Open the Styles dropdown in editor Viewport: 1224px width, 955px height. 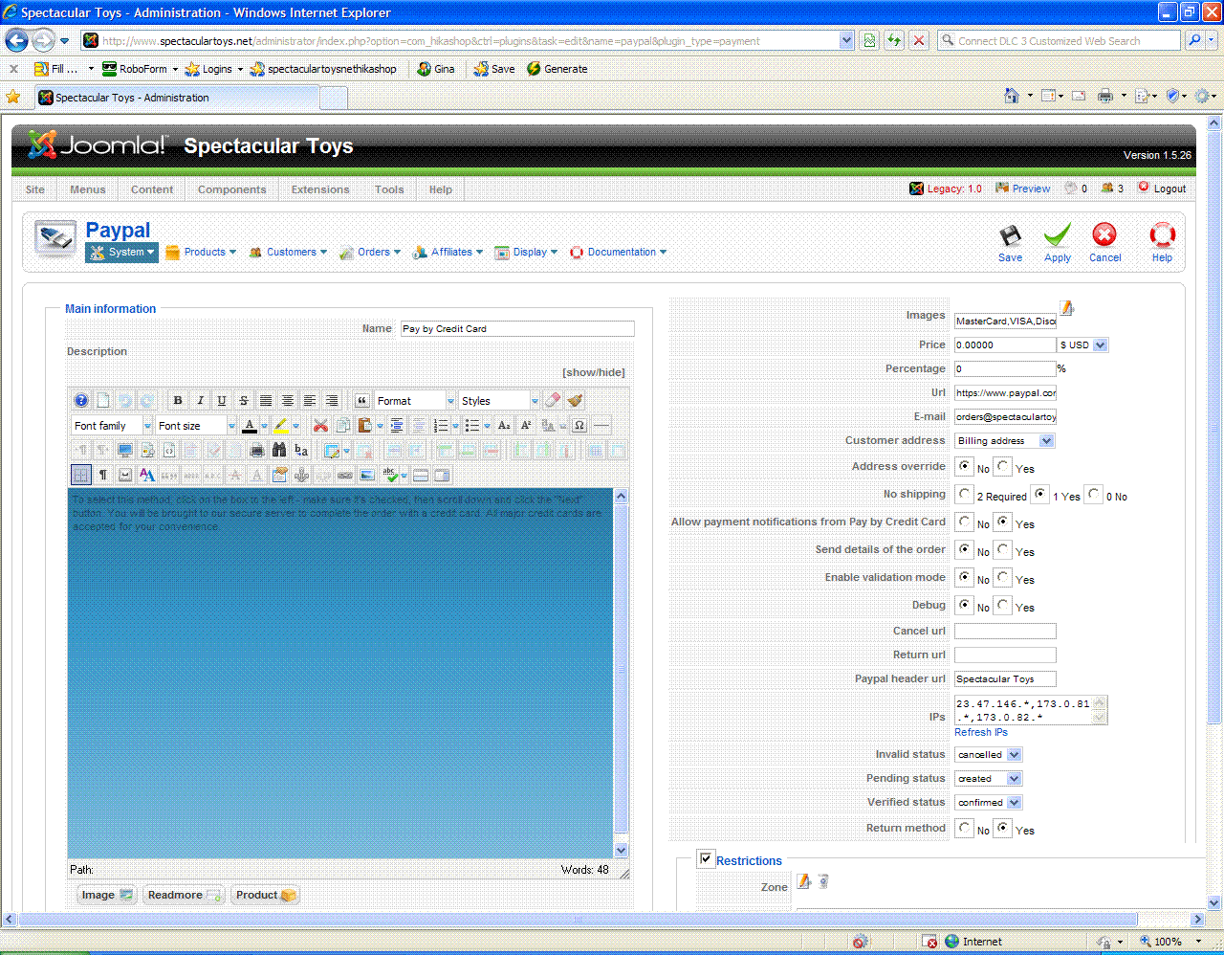coord(499,401)
